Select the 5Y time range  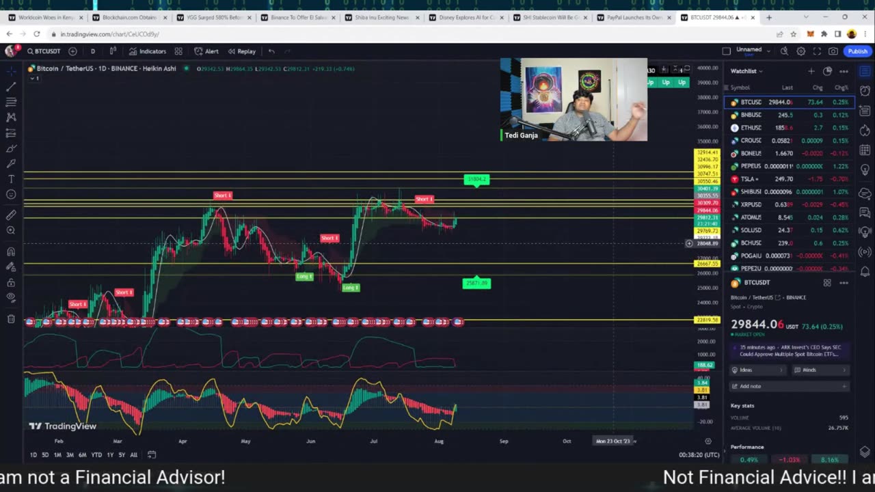coord(121,454)
